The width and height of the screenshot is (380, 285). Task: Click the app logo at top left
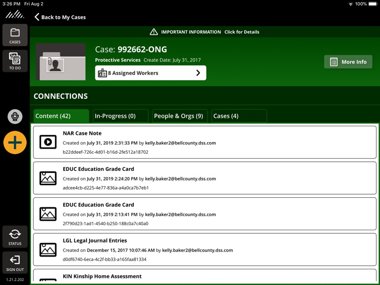click(15, 15)
